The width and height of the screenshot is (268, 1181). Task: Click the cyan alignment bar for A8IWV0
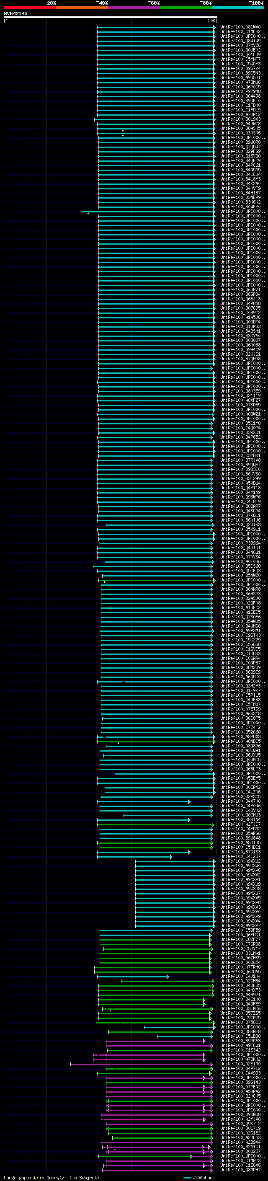[156, 27]
